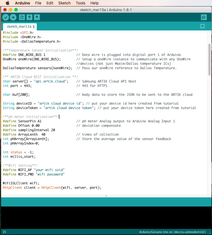The height and width of the screenshot is (235, 212).
Task: Open the Tools menu
Action: tap(80, 3)
